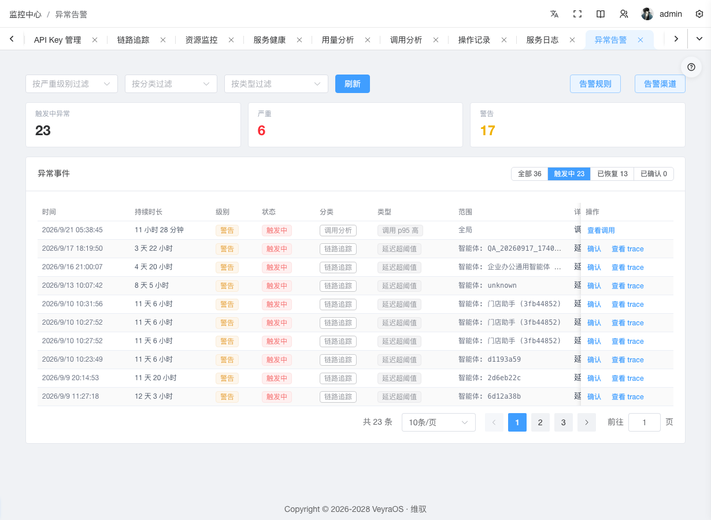Close the 操作记录 tab
Screen dimensions: 711x520
(x=504, y=40)
